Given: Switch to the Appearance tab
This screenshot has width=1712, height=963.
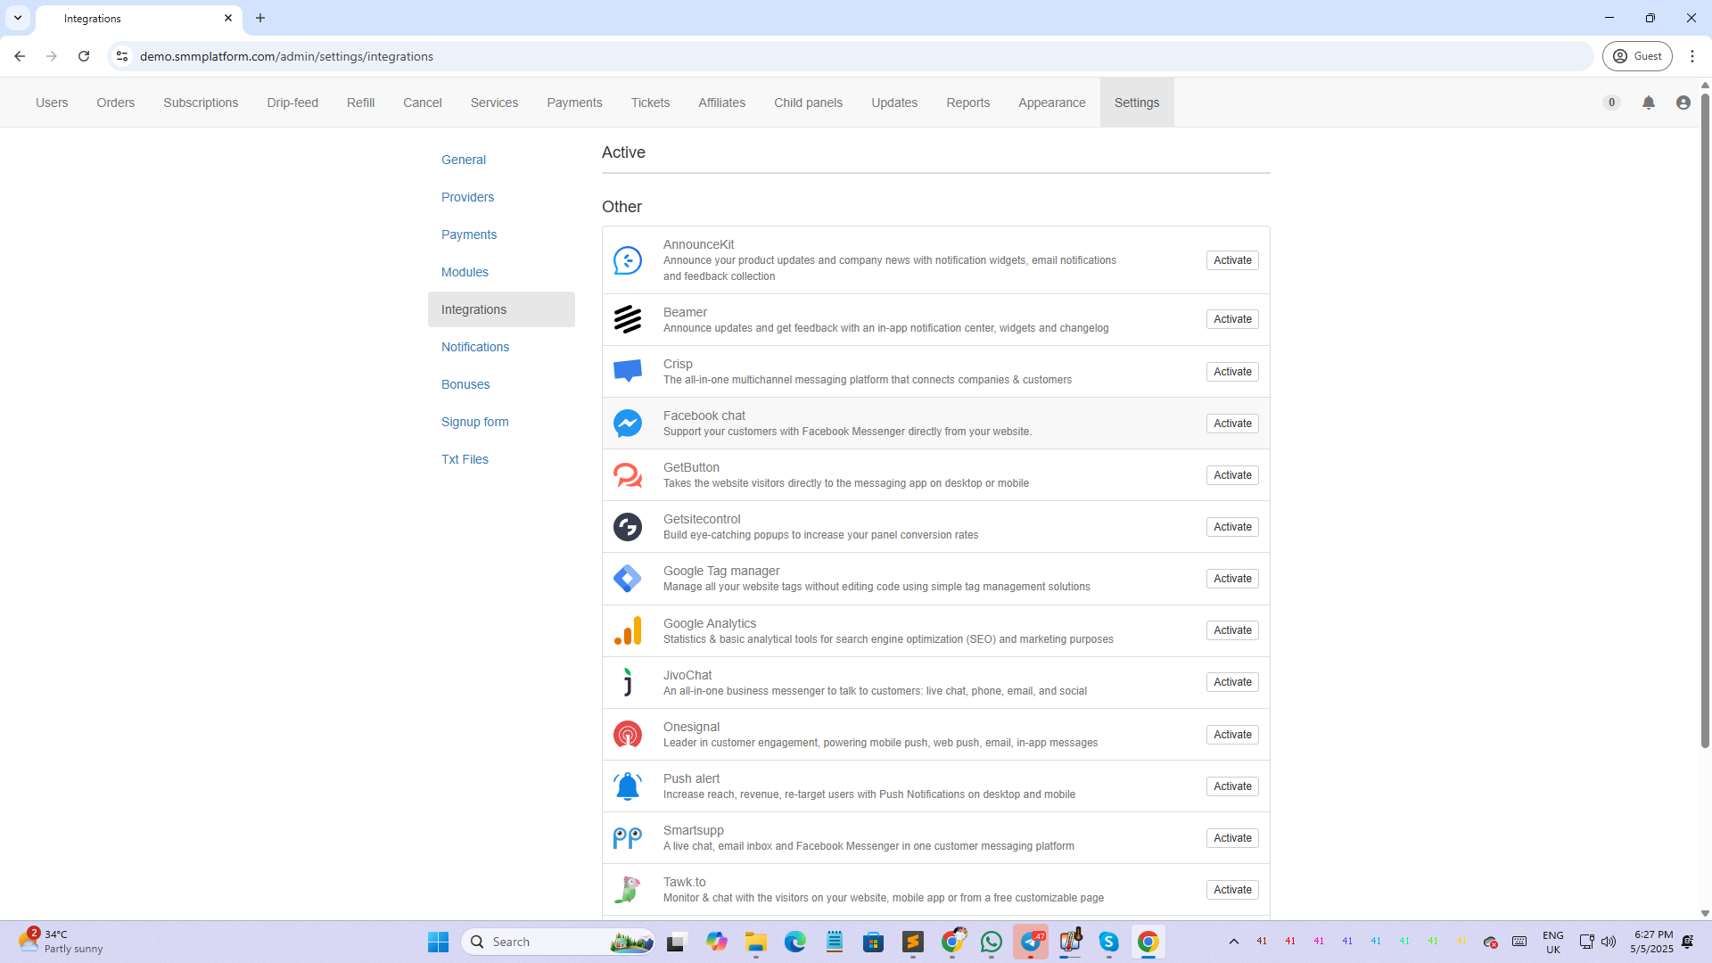Looking at the screenshot, I should (x=1051, y=103).
